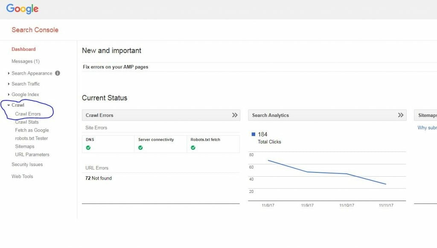Click the Robots.txt fetch label
This screenshot has height=248, width=437.
tap(205, 140)
